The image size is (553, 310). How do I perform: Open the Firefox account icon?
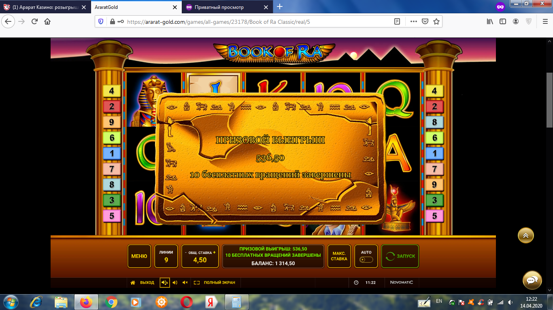point(516,21)
